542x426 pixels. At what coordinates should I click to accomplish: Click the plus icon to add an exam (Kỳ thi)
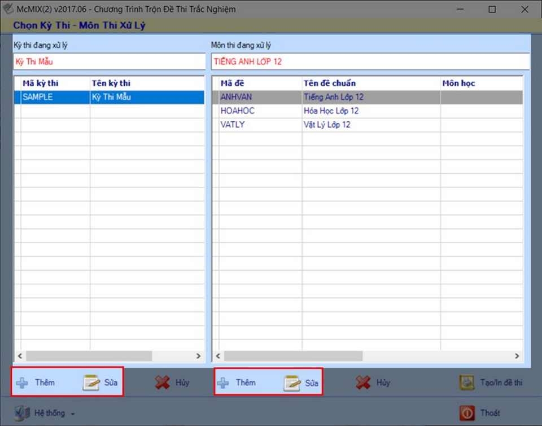pos(22,383)
